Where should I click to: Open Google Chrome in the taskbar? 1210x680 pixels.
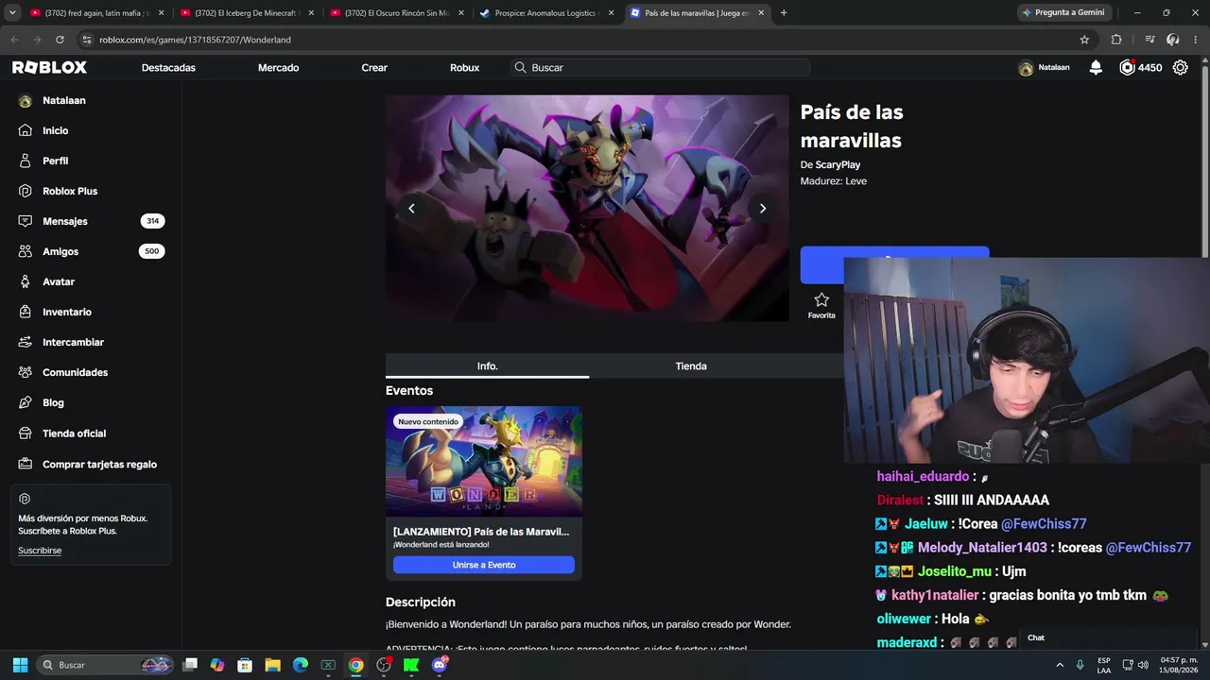355,665
